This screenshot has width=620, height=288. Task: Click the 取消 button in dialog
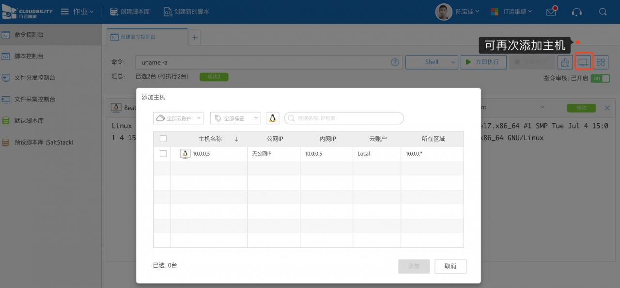pos(450,266)
